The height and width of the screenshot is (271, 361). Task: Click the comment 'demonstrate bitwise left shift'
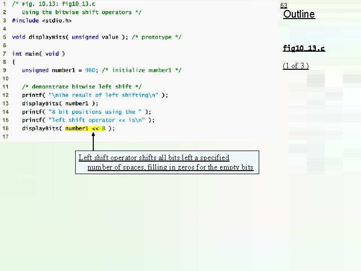(x=82, y=87)
